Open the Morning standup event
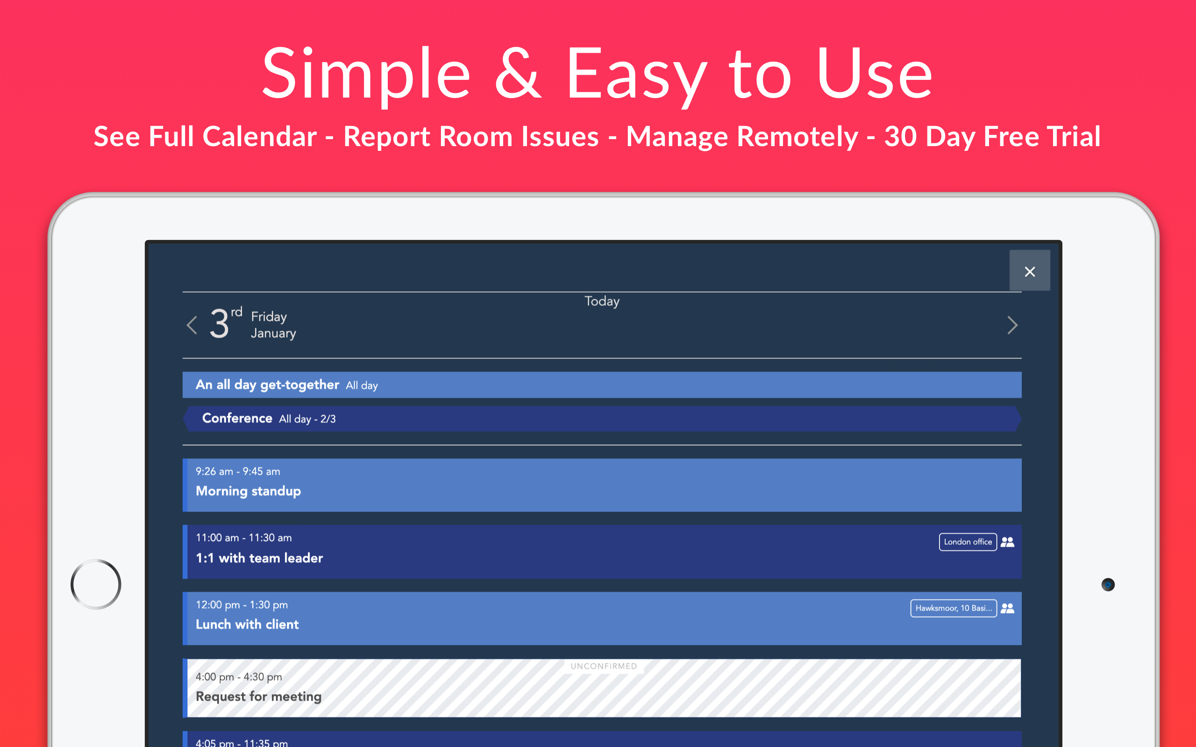 (601, 485)
